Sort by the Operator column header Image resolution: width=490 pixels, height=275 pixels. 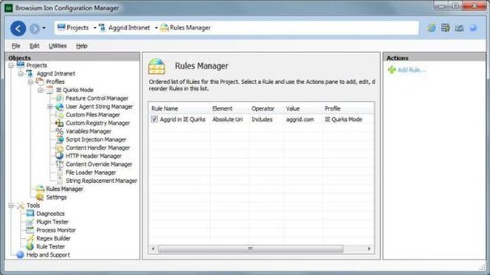coord(266,108)
